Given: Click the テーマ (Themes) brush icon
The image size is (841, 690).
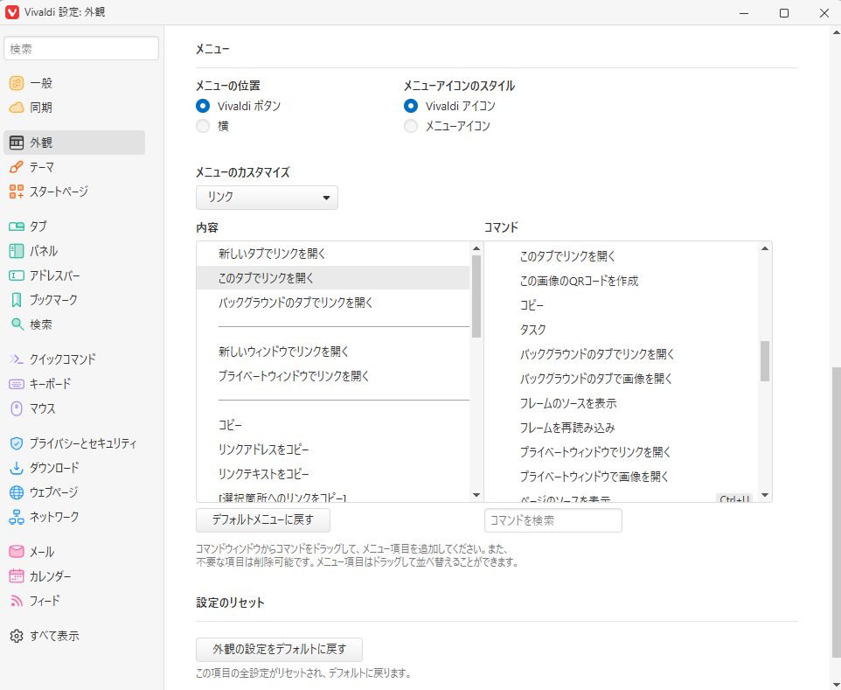Looking at the screenshot, I should coord(17,167).
